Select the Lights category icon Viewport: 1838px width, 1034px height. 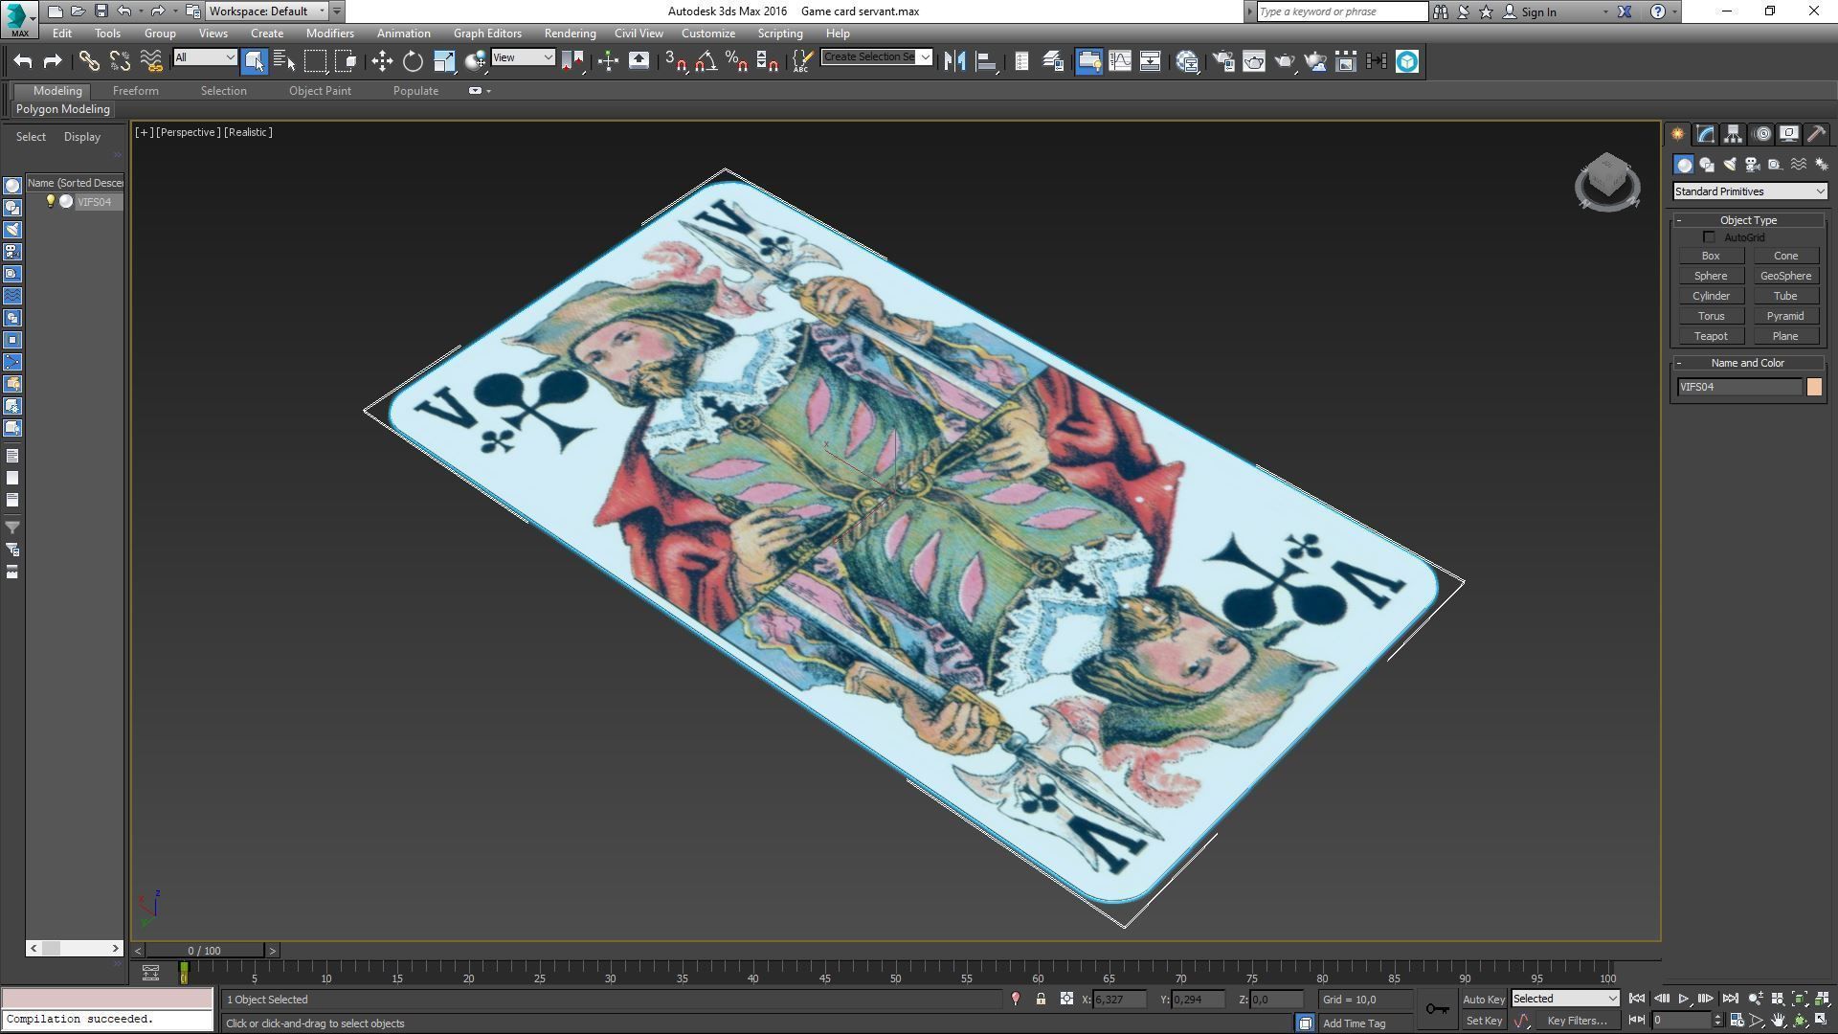click(x=1730, y=165)
